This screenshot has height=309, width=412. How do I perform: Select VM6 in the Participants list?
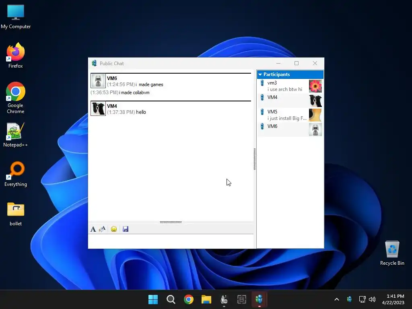click(x=290, y=130)
